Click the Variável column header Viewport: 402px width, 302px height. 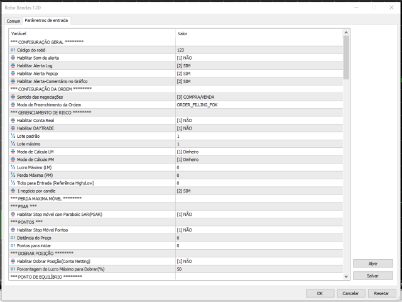[x=92, y=33]
